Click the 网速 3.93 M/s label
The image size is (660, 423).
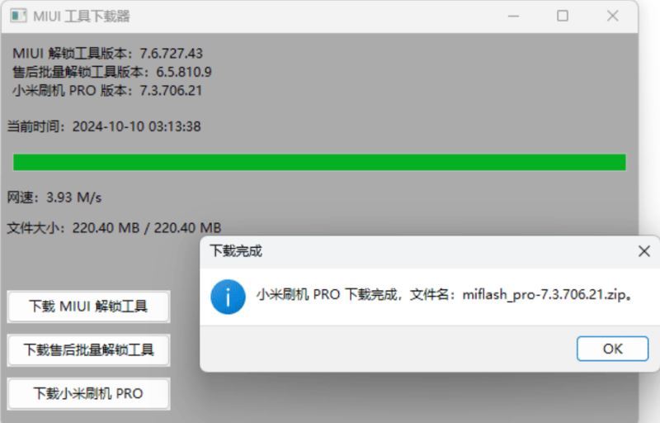(x=54, y=197)
